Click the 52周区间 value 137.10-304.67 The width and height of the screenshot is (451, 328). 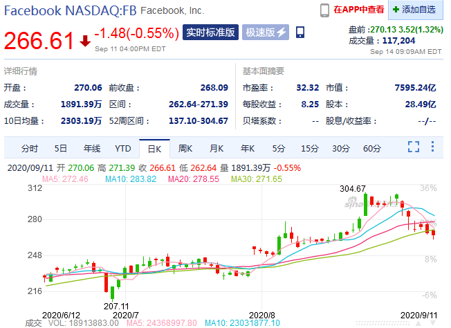click(199, 121)
